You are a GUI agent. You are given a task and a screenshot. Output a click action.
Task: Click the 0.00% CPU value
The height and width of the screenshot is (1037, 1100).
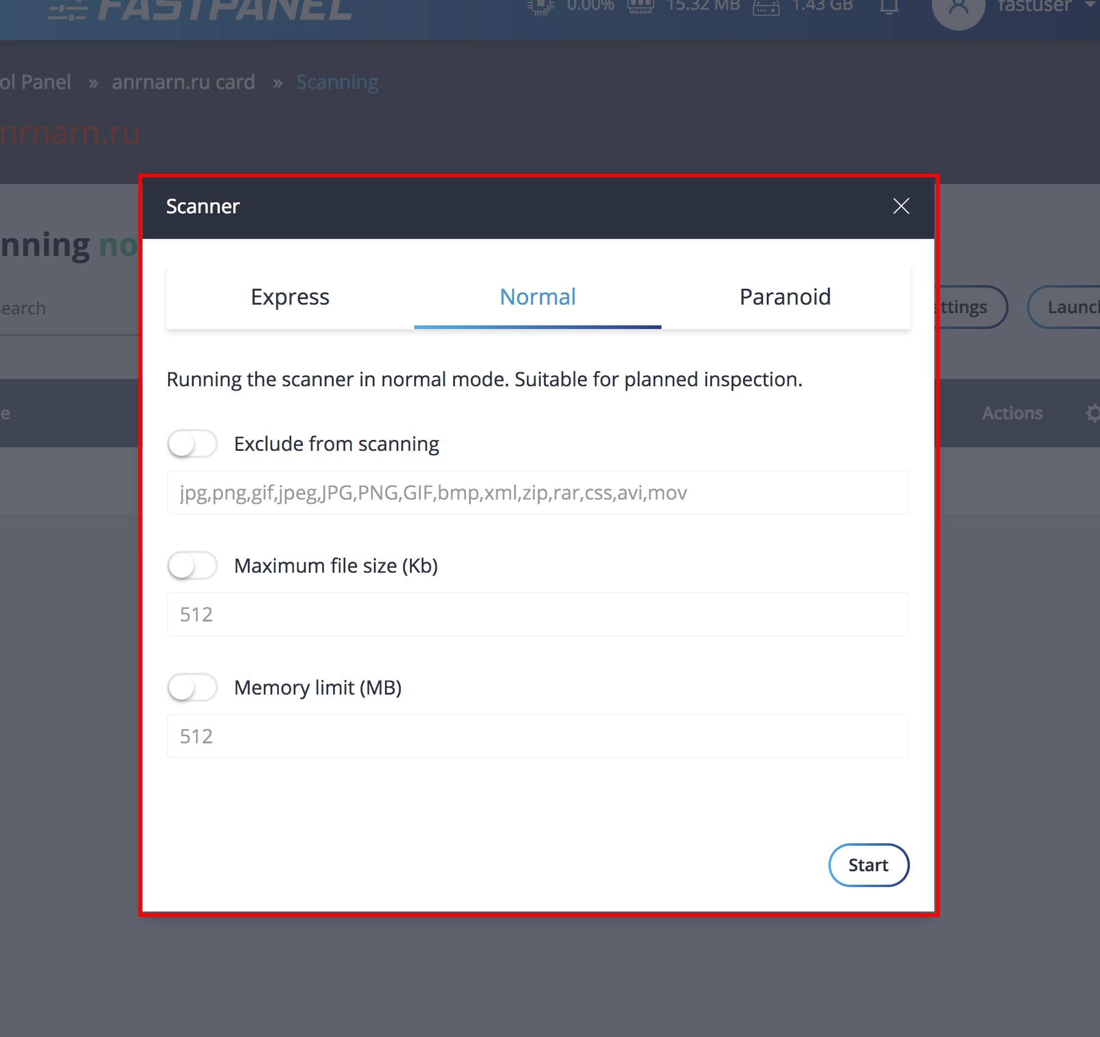(590, 6)
